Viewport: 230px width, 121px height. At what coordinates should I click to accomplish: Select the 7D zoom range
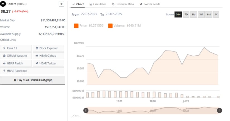(x=186, y=15)
